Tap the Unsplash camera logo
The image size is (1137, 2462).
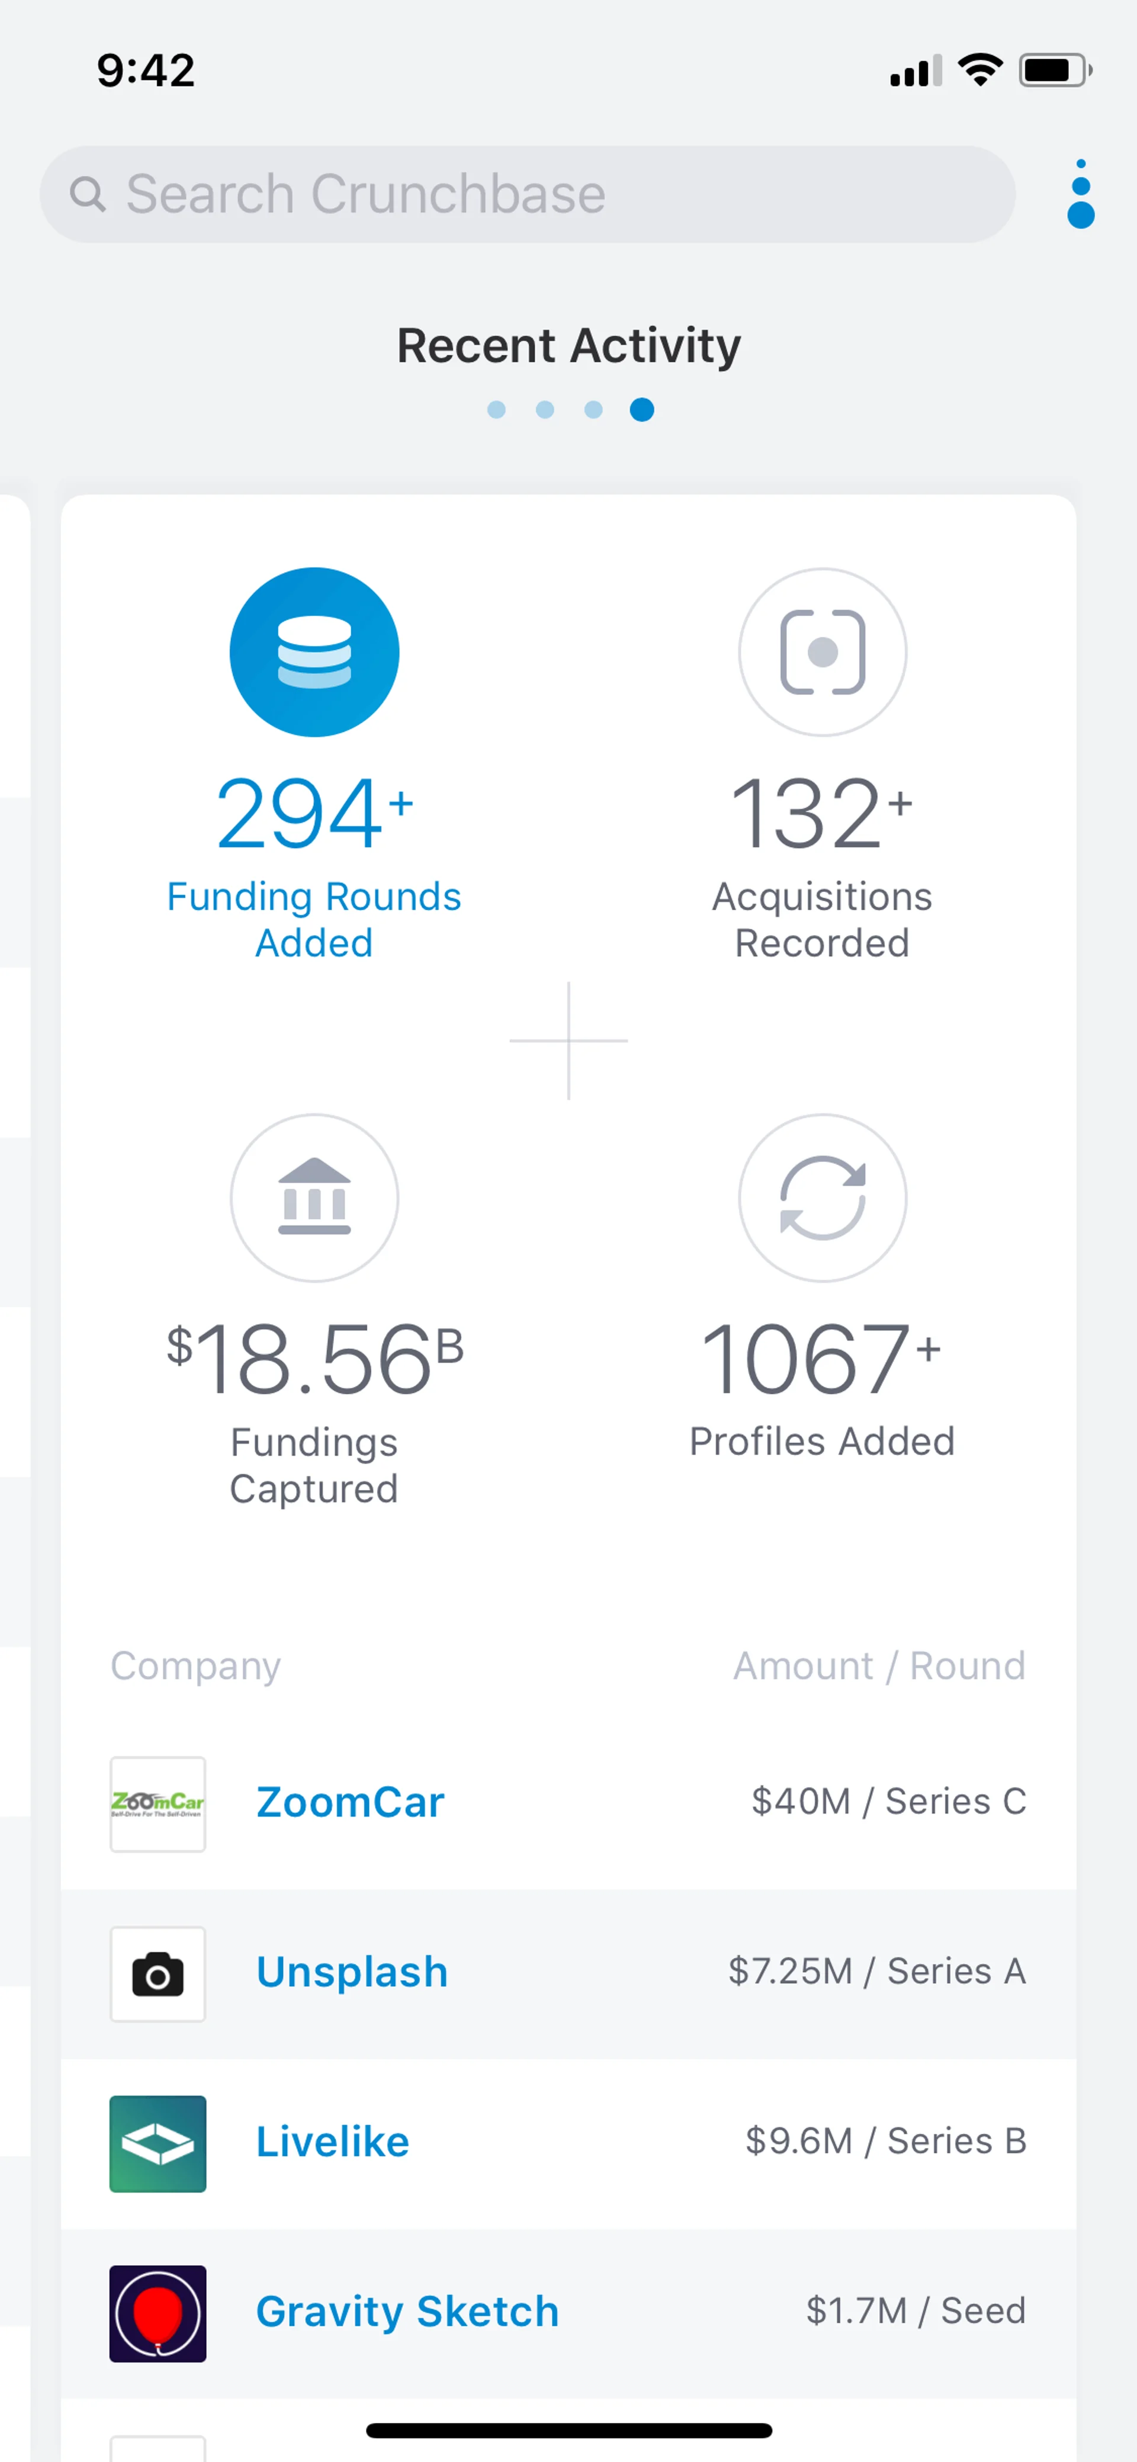pos(158,1973)
